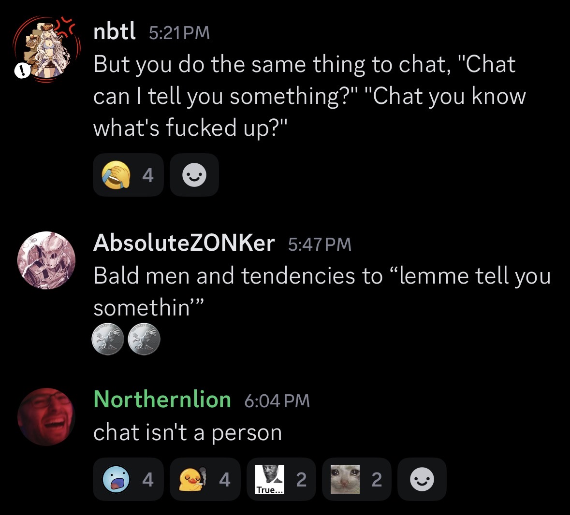Click the second silver coin emoji

click(144, 339)
